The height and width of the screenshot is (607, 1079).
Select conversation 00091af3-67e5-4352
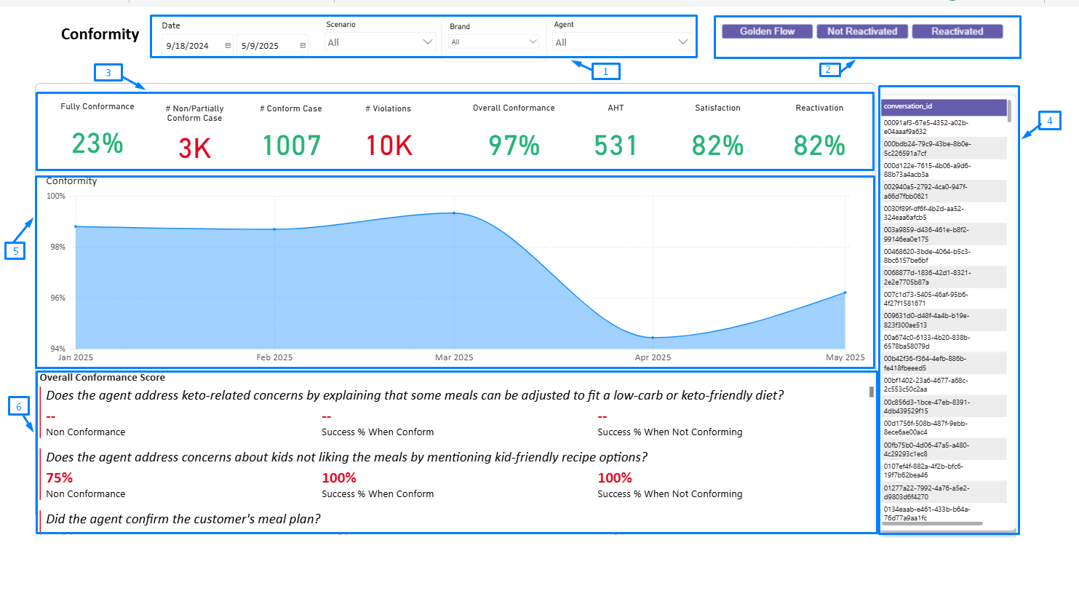click(943, 126)
